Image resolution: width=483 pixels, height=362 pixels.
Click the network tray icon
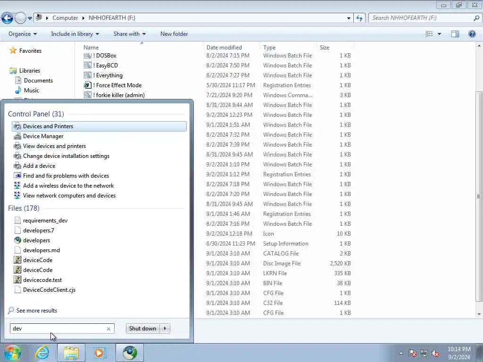pos(424,354)
